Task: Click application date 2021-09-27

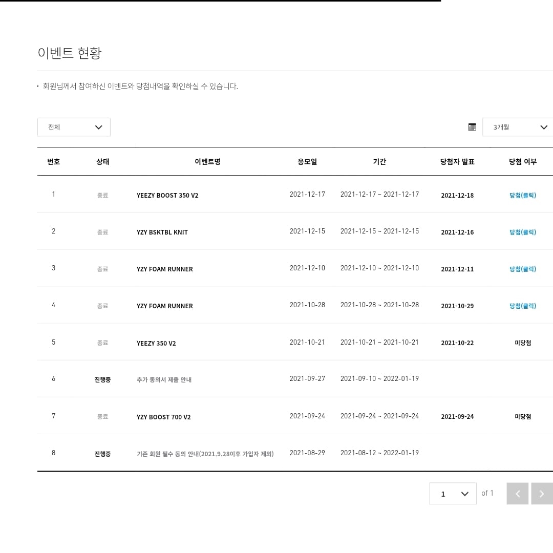Action: tap(307, 378)
